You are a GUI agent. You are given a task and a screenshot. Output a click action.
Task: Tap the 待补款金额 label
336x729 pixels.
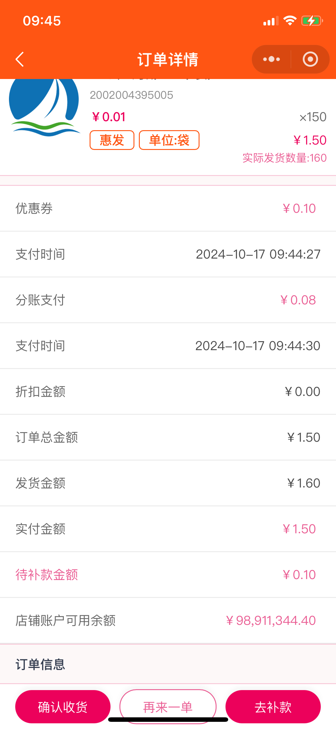(x=47, y=575)
